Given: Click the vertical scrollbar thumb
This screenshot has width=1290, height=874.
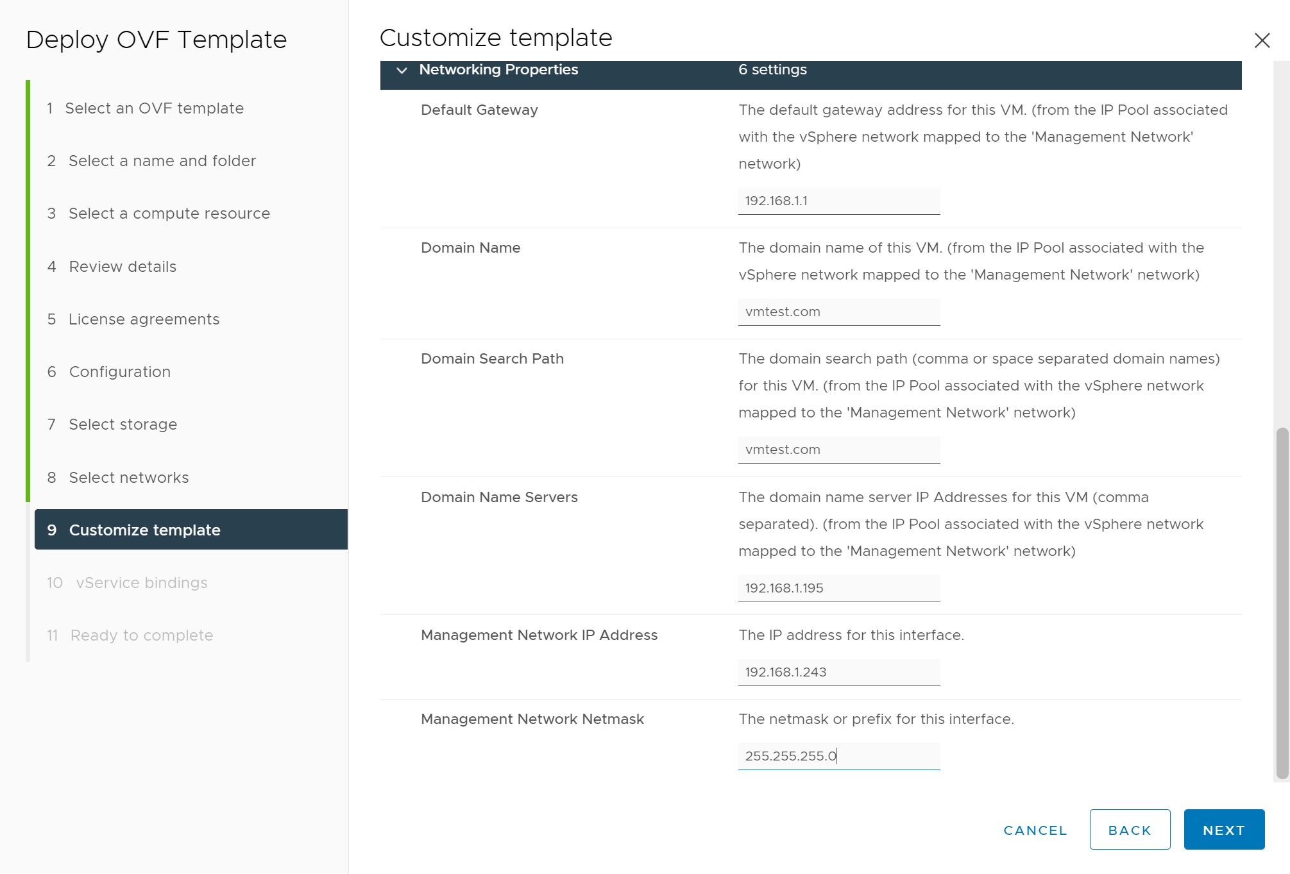Looking at the screenshot, I should (x=1282, y=603).
